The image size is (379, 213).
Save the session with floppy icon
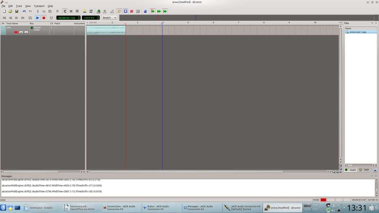pos(16,11)
